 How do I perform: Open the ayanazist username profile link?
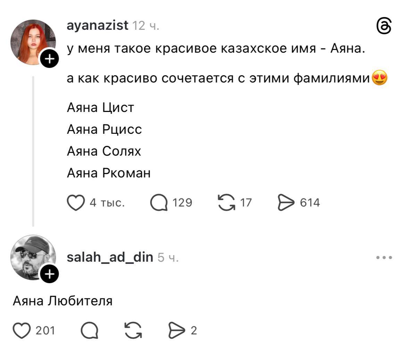coord(97,25)
